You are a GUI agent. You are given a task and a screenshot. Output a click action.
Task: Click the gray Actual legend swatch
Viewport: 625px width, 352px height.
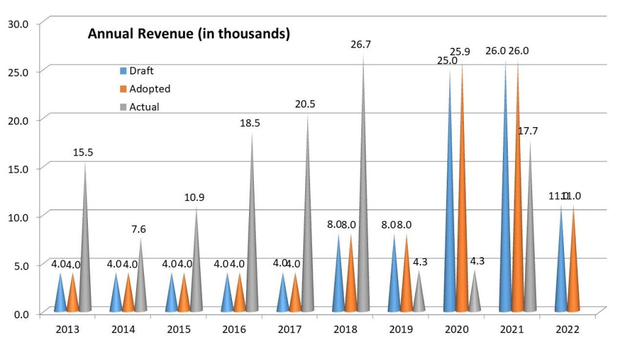tap(123, 107)
